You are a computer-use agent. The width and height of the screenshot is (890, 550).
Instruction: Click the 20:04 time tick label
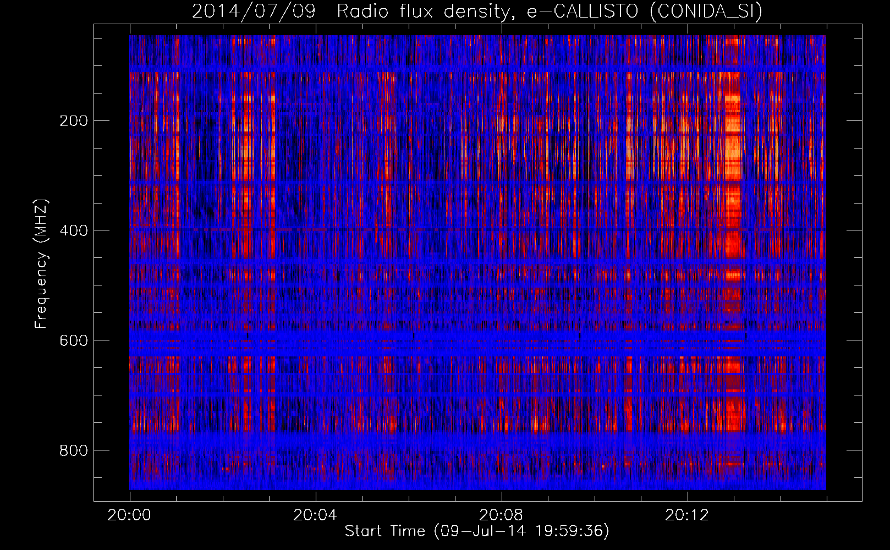pos(315,515)
